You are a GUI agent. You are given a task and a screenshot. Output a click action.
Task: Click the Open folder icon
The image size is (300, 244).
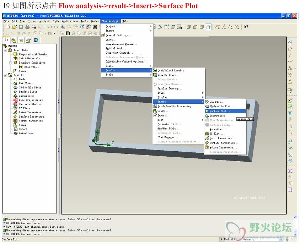15,27
